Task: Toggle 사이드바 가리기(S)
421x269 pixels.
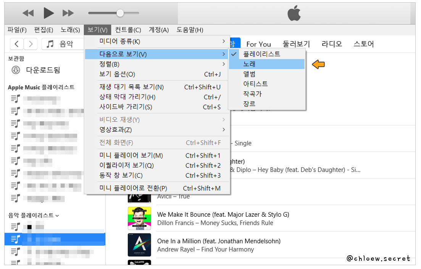Action: (157, 107)
